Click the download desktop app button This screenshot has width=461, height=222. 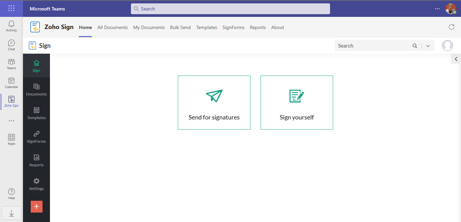point(11,213)
